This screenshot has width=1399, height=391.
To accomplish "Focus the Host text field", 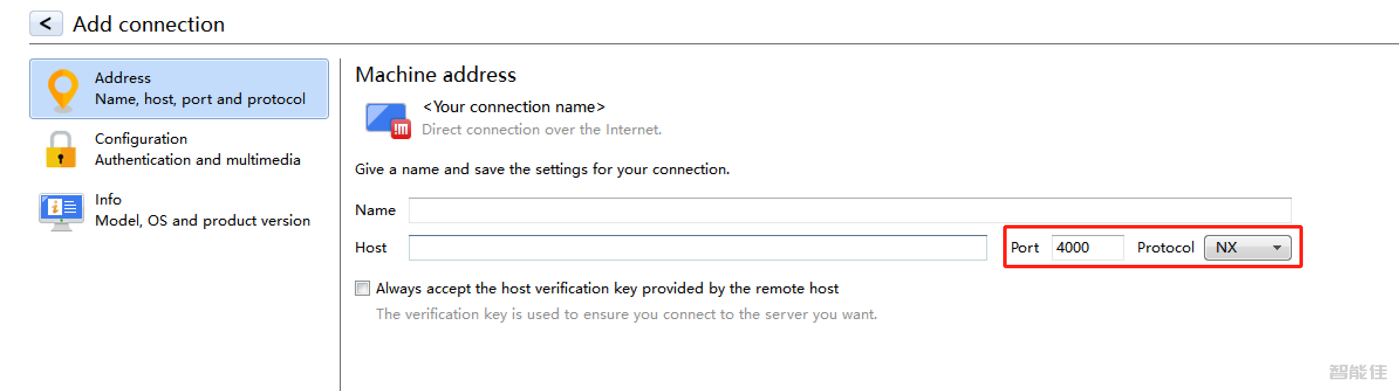I will click(697, 248).
